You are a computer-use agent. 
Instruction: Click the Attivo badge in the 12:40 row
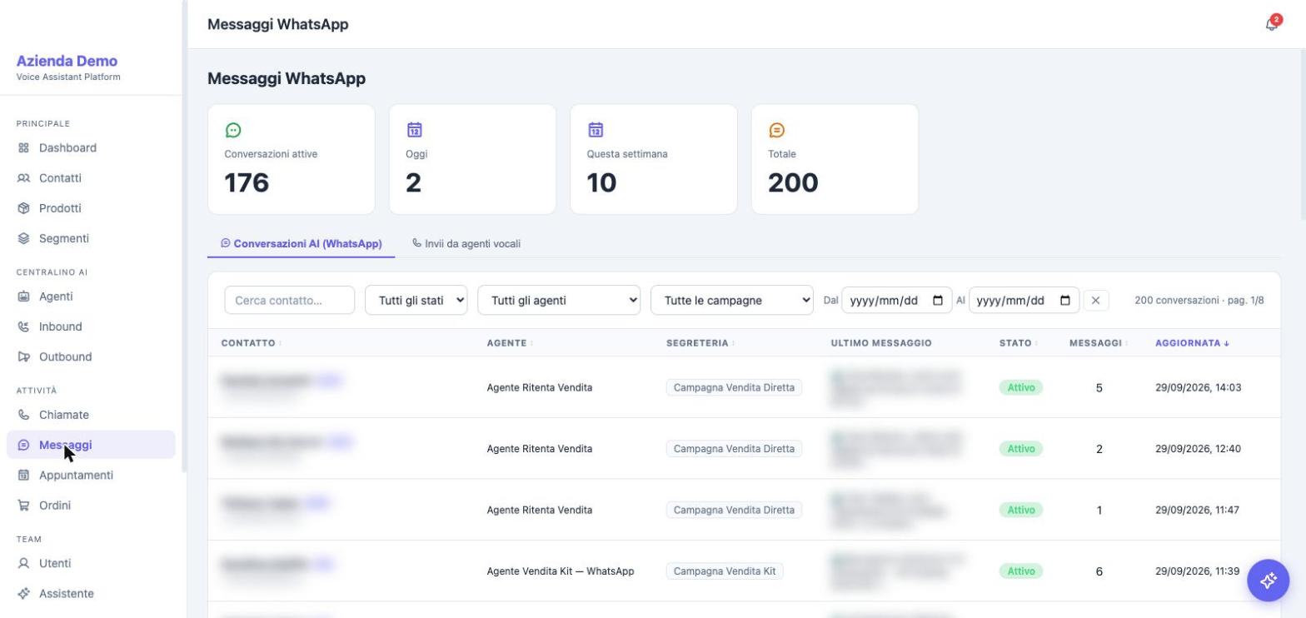coord(1021,449)
